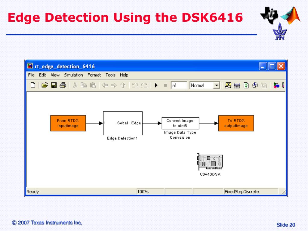308x231 pixels.
Task: Click the toolbar icon with yellow Y
Action: pos(228,85)
